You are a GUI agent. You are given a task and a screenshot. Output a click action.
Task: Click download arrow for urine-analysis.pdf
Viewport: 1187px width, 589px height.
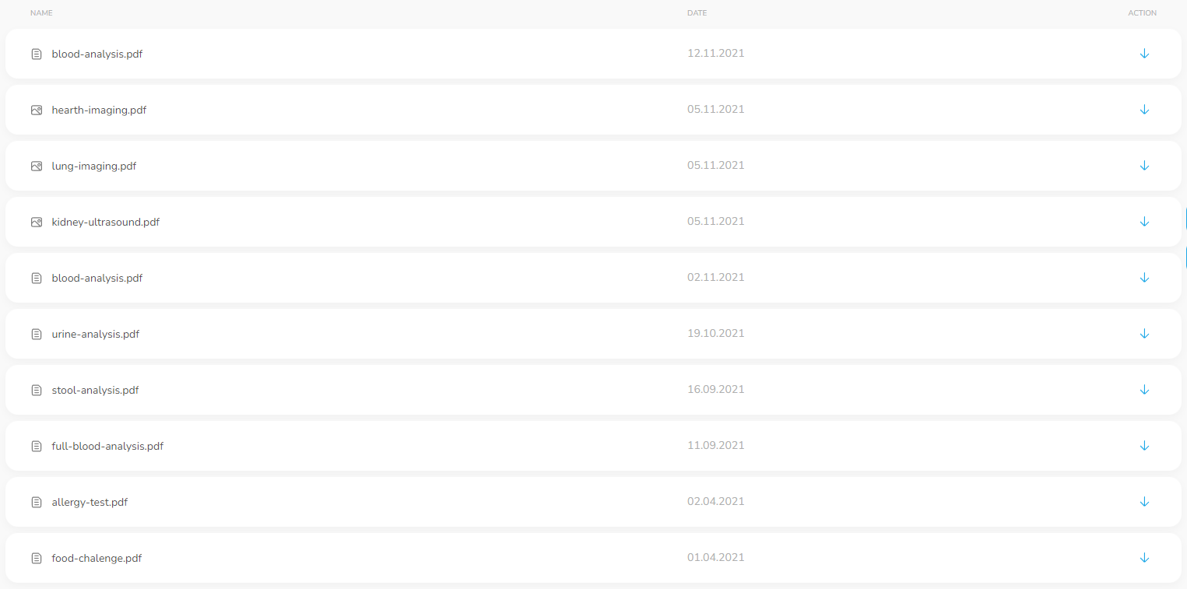click(x=1144, y=334)
